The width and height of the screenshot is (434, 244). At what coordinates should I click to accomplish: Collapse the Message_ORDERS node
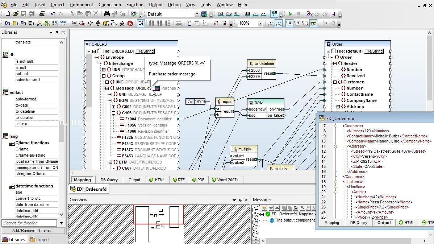[x=107, y=88]
